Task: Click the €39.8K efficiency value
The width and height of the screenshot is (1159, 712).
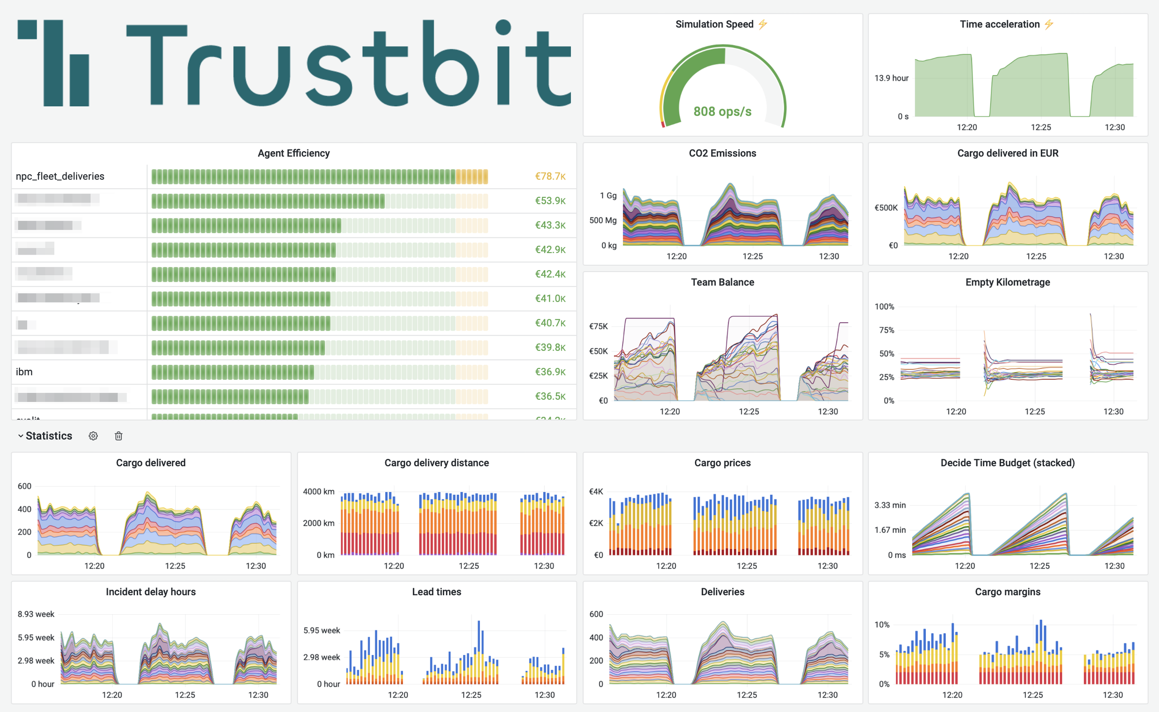Action: click(x=550, y=348)
